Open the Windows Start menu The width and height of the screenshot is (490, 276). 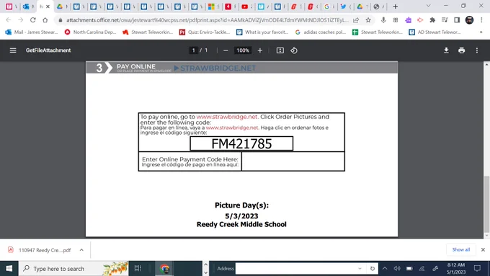[9, 269]
